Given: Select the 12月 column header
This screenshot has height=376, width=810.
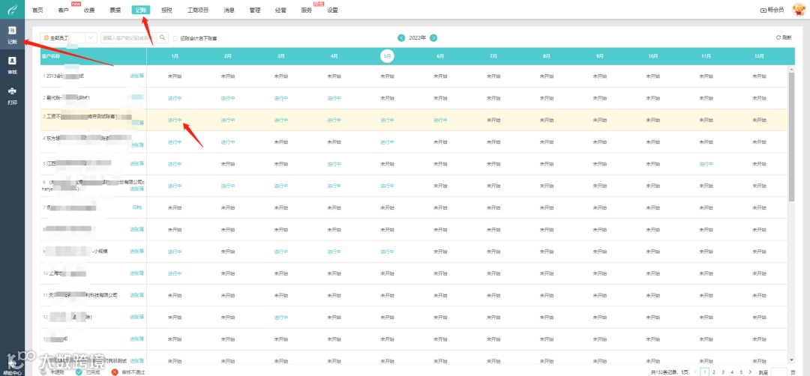Looking at the screenshot, I should click(759, 55).
